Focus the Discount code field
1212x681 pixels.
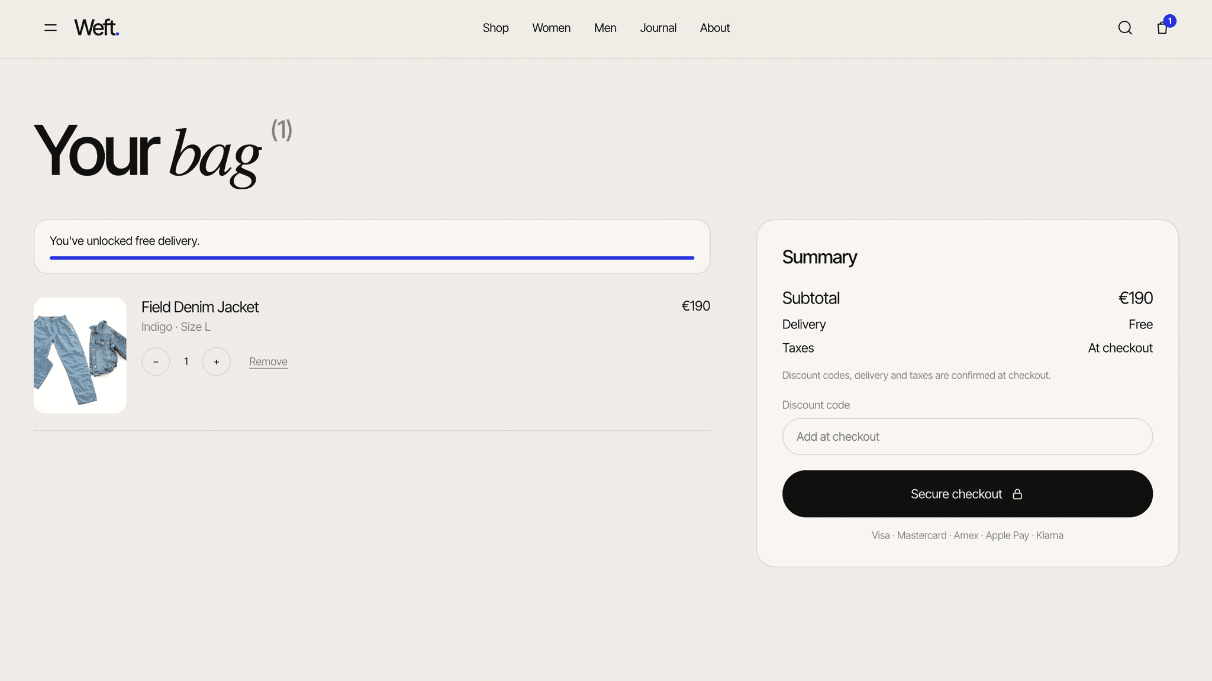pos(967,437)
